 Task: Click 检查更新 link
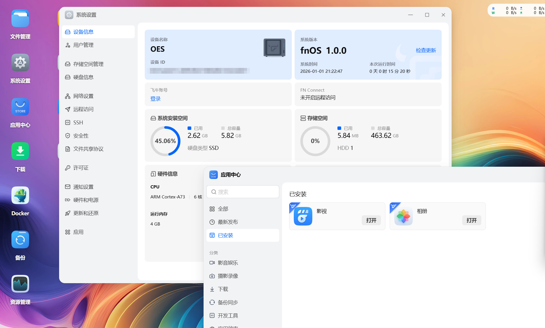tap(426, 50)
